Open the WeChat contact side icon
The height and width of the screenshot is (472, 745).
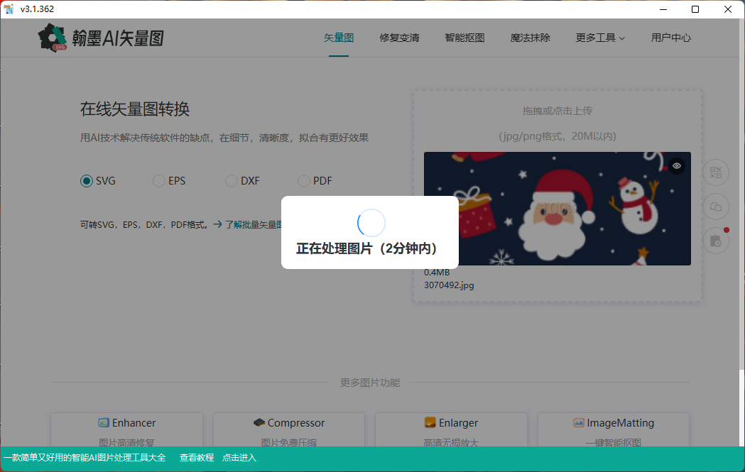coord(716,207)
